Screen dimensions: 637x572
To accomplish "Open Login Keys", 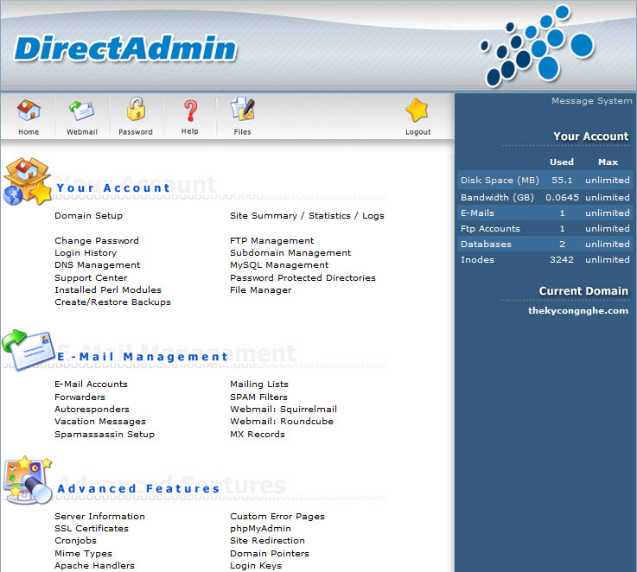I will [x=256, y=565].
